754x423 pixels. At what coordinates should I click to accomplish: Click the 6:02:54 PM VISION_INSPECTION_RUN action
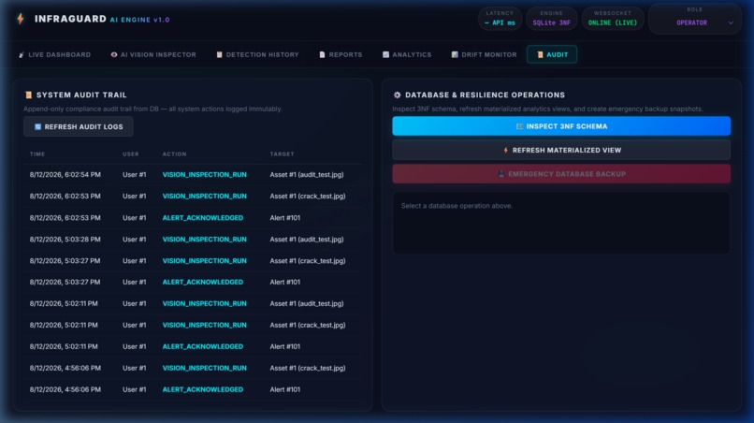(x=204, y=175)
